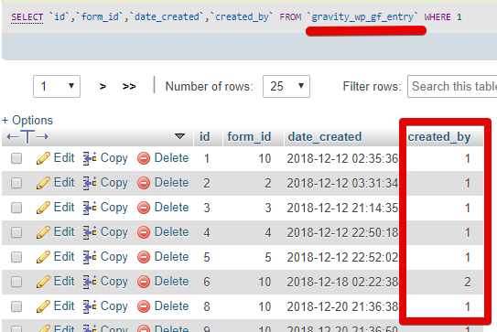Viewport: 497px width, 332px height.
Task: Sort by the date_created column header
Action: coord(325,137)
